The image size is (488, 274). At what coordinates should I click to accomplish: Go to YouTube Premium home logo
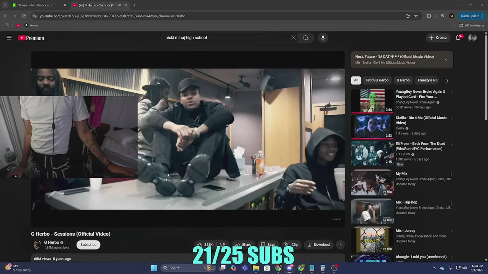[x=31, y=38]
